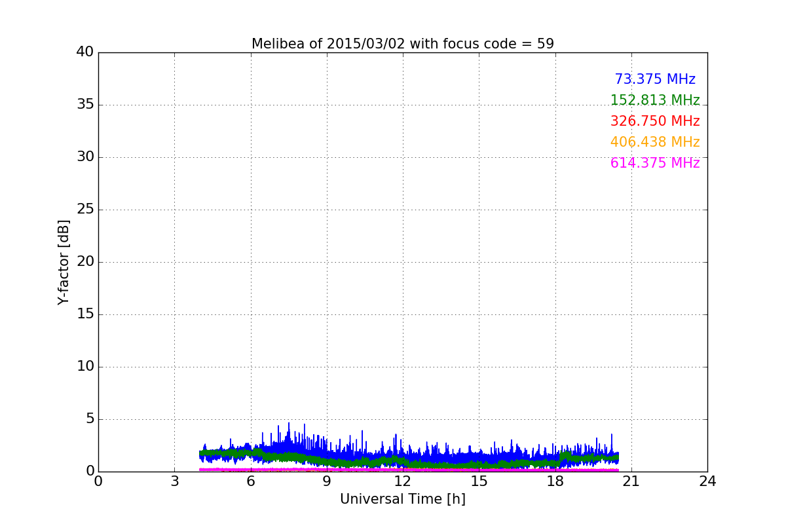Click the y-axis tick label 35
Viewport: 786px width, 524px height.
[x=84, y=104]
